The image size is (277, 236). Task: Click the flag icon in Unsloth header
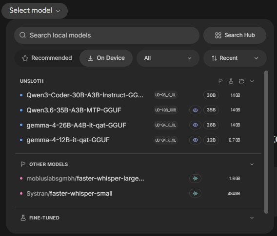(220, 81)
